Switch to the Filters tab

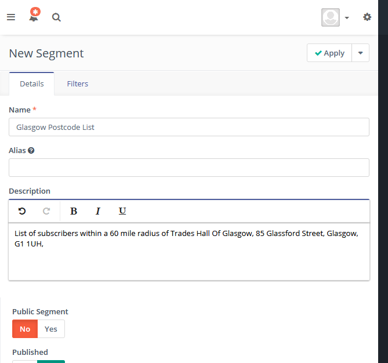pyautogui.click(x=78, y=84)
